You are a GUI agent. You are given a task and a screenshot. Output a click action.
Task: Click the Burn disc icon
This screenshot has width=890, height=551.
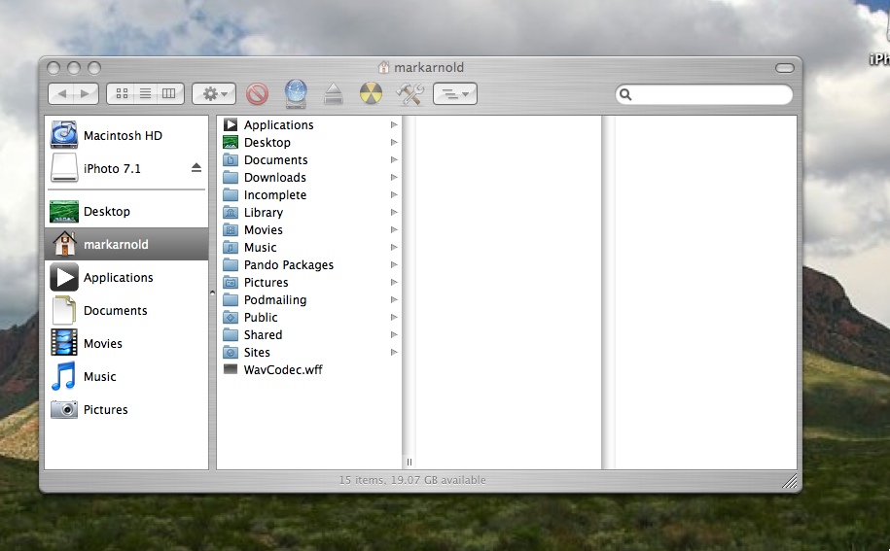point(371,94)
